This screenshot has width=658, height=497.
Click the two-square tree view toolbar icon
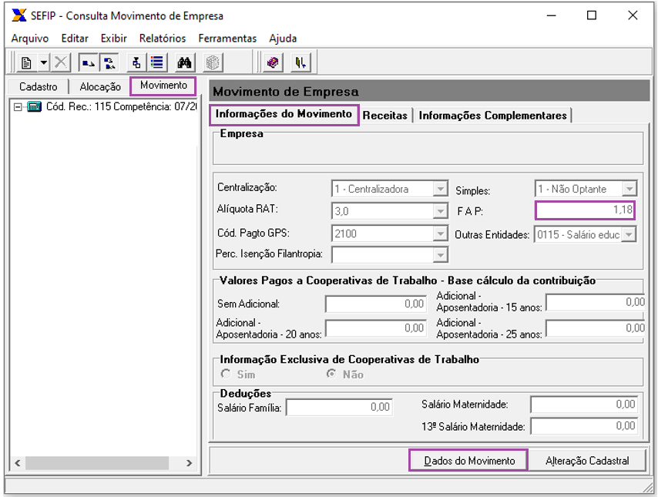click(109, 63)
